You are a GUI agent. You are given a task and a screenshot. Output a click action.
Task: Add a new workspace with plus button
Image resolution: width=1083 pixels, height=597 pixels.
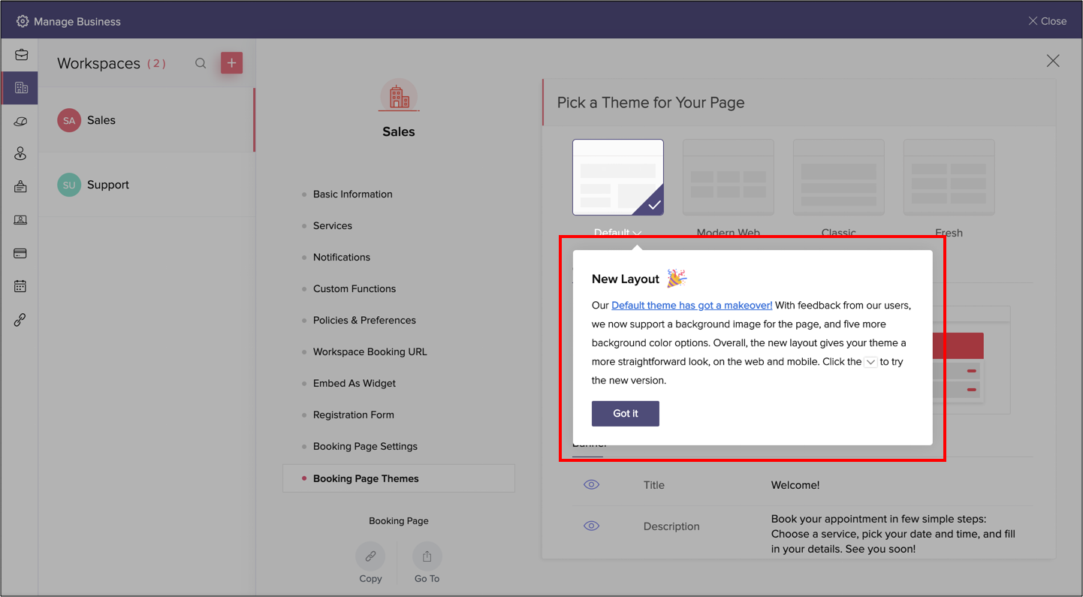[231, 63]
